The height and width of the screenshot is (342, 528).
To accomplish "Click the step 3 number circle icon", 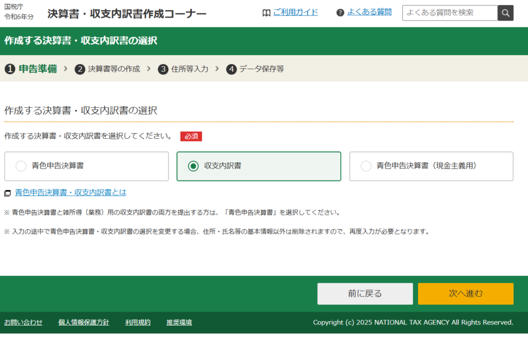I will click(163, 69).
